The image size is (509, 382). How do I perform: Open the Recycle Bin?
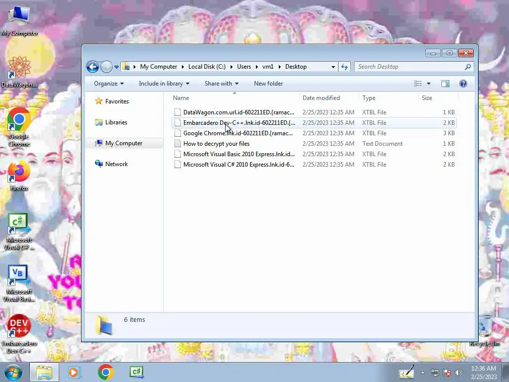pos(485,331)
